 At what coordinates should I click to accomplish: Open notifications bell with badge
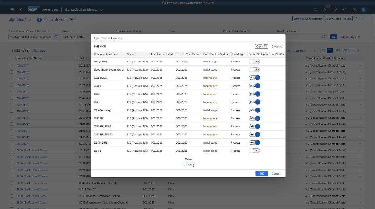click(x=325, y=10)
